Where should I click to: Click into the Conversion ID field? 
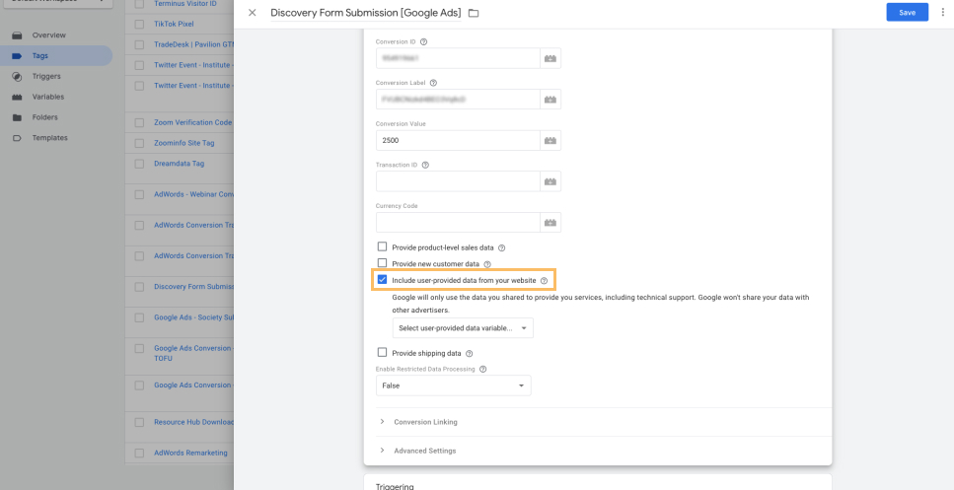[458, 58]
